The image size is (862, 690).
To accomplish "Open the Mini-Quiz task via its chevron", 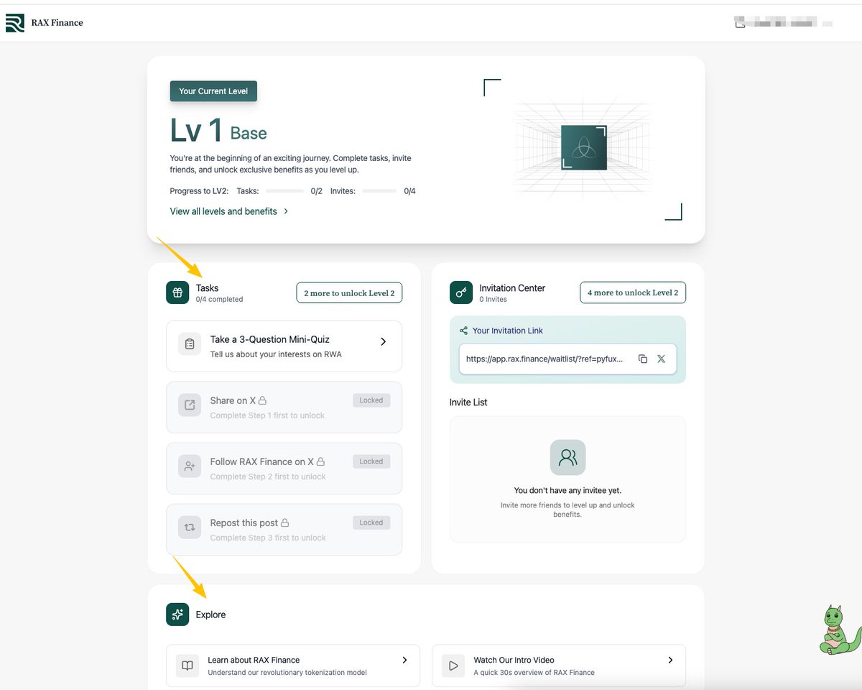I will 383,342.
